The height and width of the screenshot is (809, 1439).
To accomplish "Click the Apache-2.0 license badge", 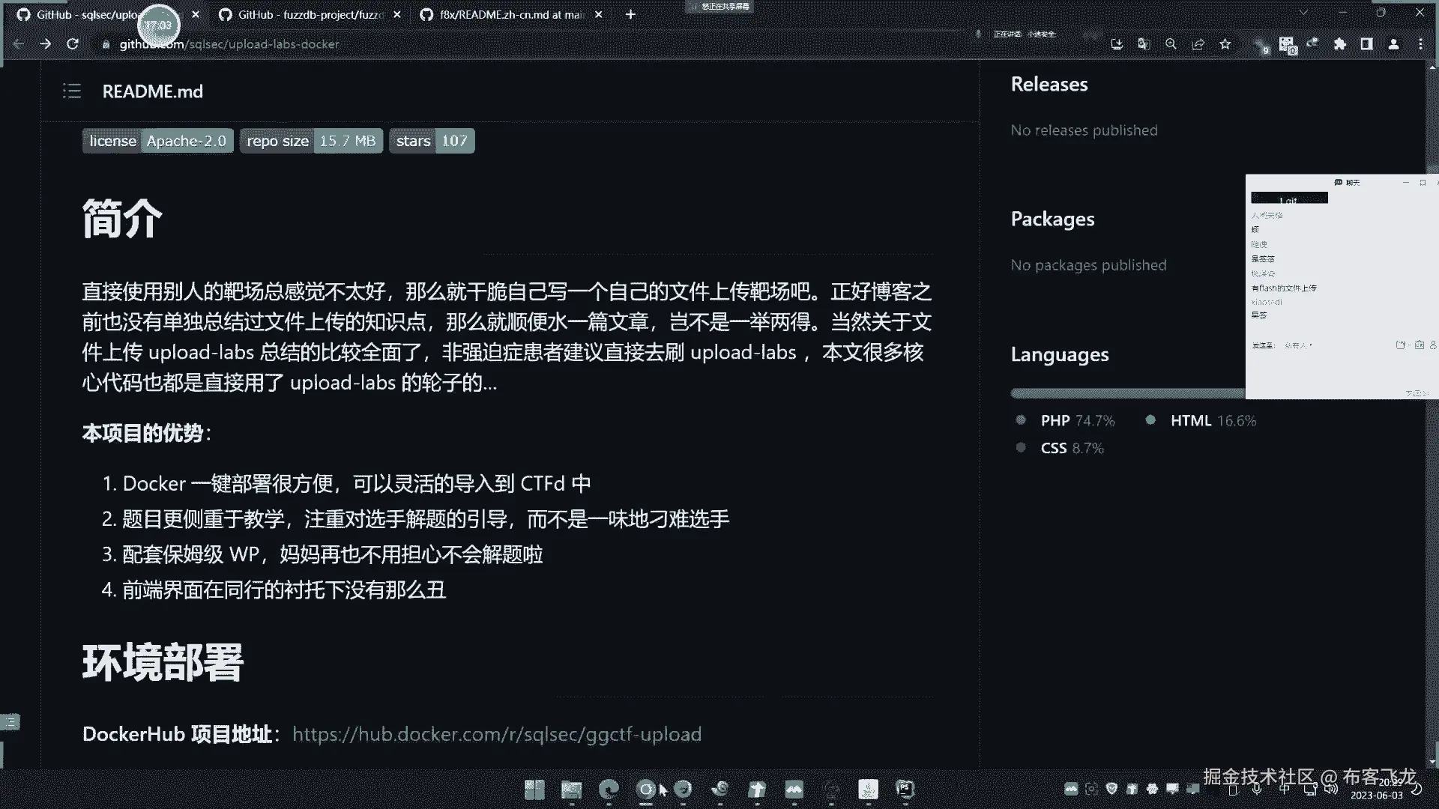I will click(158, 141).
